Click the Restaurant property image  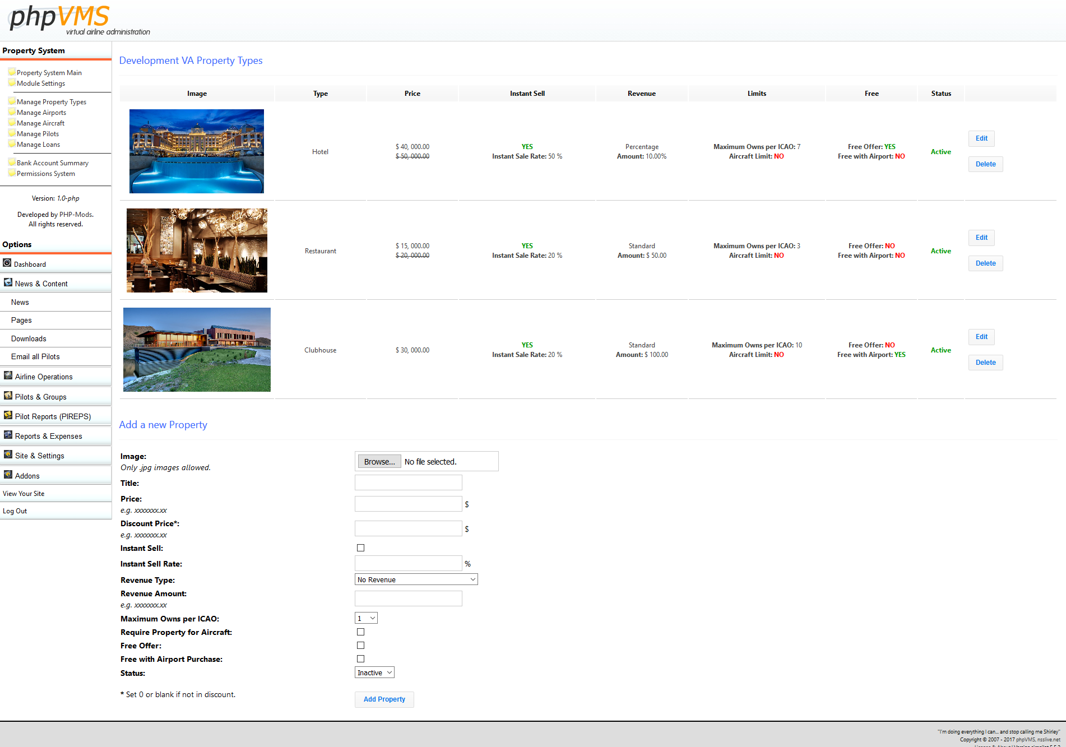coord(197,250)
